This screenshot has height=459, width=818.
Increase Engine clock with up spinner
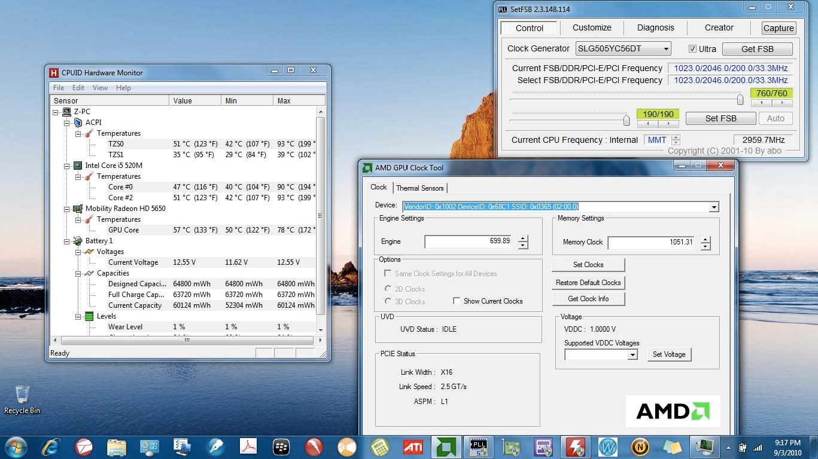click(523, 238)
